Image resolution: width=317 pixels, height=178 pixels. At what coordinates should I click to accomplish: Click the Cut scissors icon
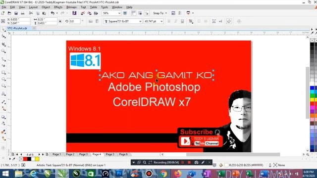[31, 13]
